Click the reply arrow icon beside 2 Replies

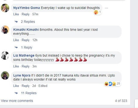16,21
